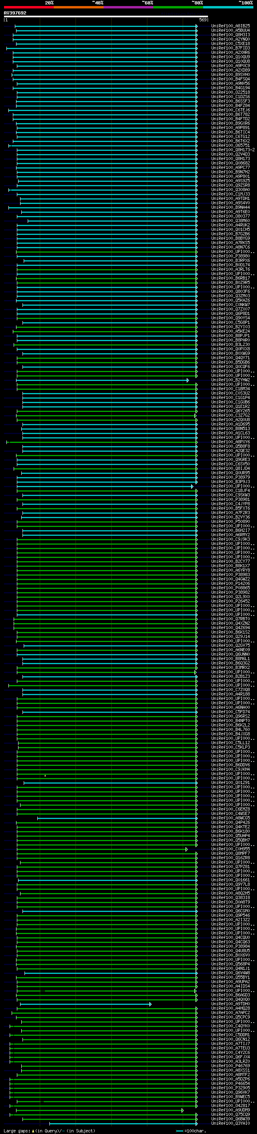
Task: Select label UniRef100_B6H2I7
Action: [230, 531]
